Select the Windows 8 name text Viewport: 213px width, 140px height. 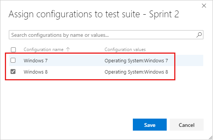click(36, 72)
